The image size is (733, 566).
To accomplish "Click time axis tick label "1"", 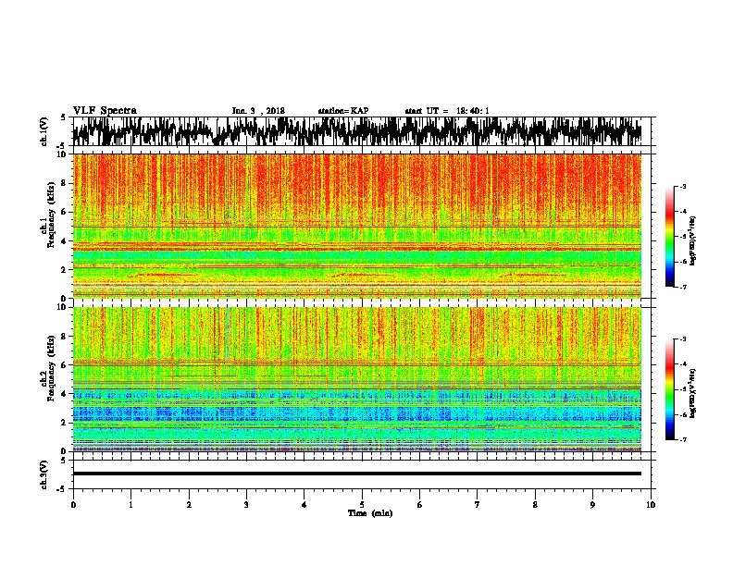I will click(130, 505).
